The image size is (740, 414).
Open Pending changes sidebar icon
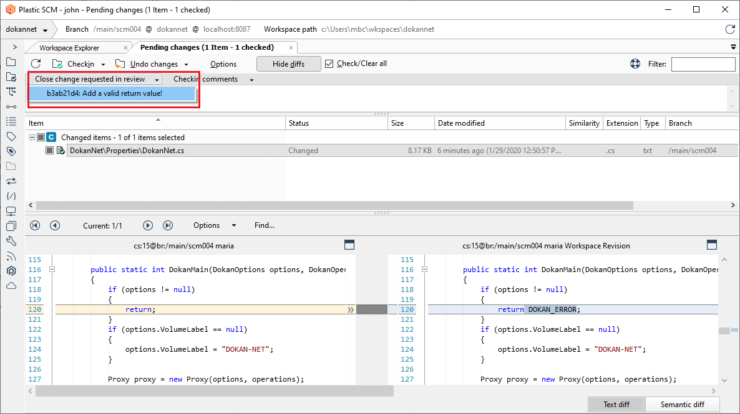coord(11,77)
